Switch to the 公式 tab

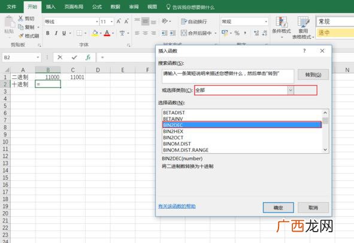click(97, 7)
